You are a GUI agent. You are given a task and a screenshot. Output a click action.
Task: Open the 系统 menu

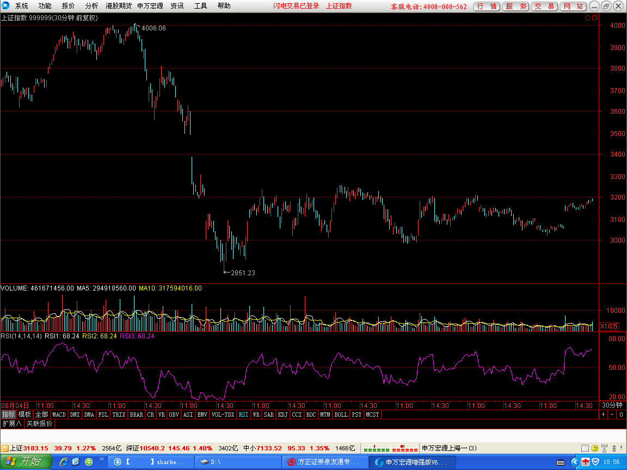[x=22, y=6]
